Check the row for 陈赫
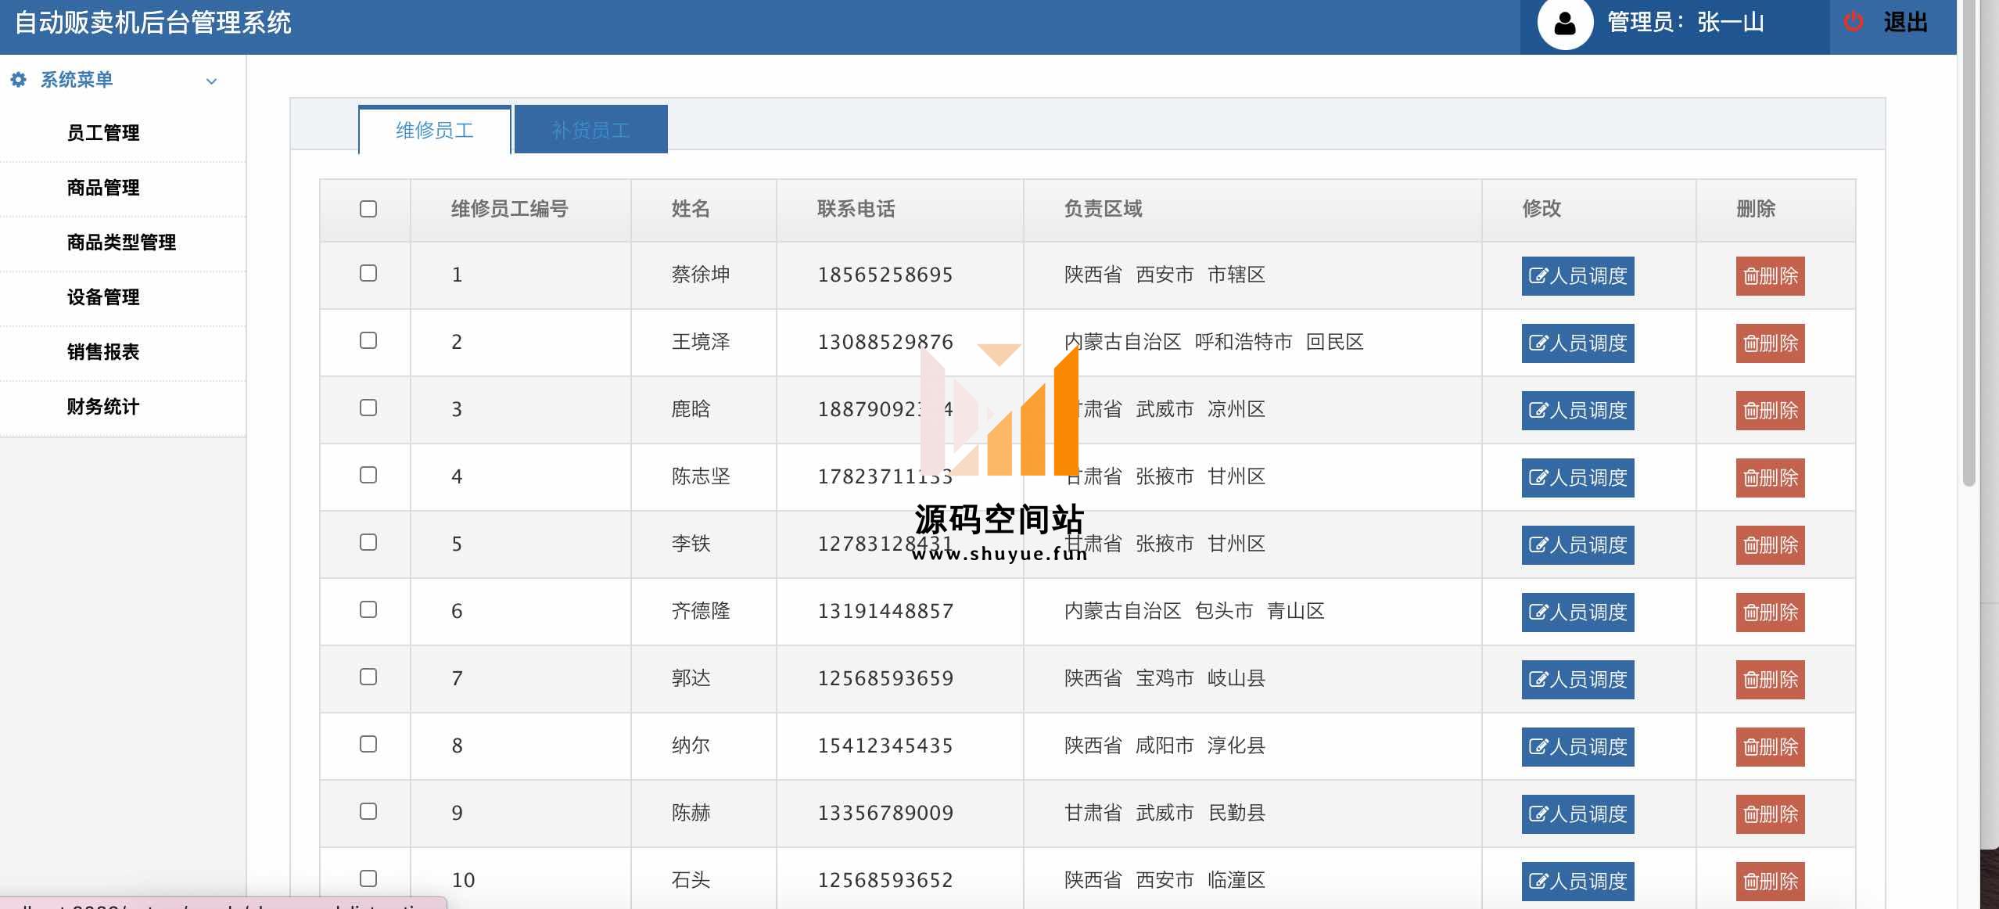This screenshot has height=909, width=1999. pos(368,811)
